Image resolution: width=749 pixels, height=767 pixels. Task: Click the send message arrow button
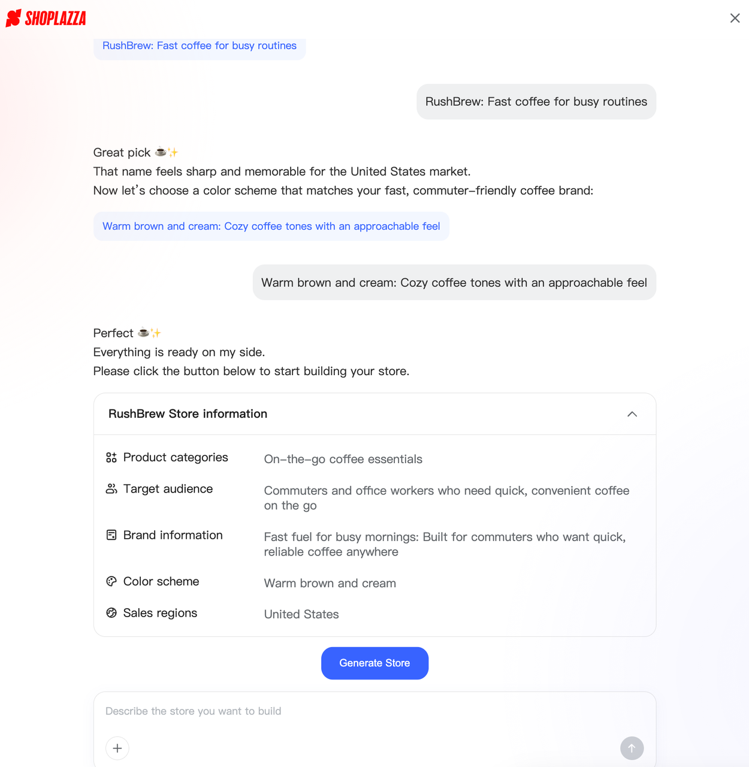632,748
